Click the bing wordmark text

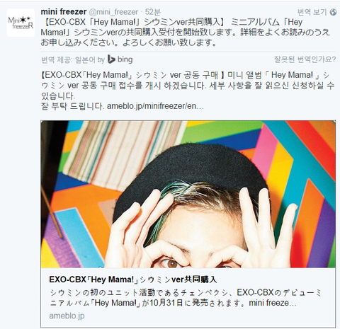click(125, 59)
